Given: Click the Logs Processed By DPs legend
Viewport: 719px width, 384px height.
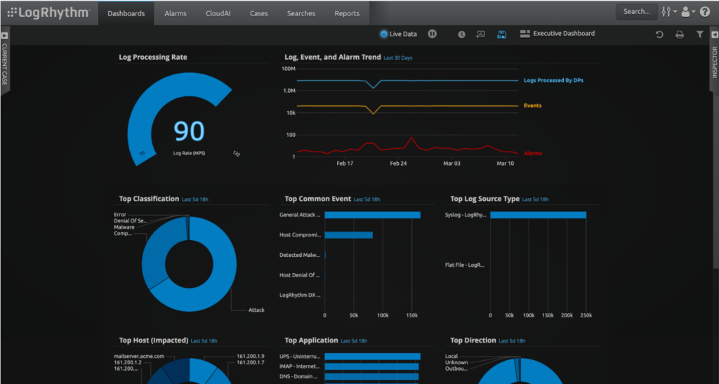Looking at the screenshot, I should [x=553, y=80].
